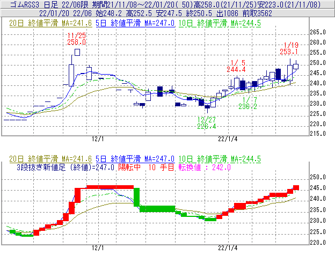Click the 1/19 253.1 high label
Viewport: 335px width, 255px height.
click(x=289, y=48)
